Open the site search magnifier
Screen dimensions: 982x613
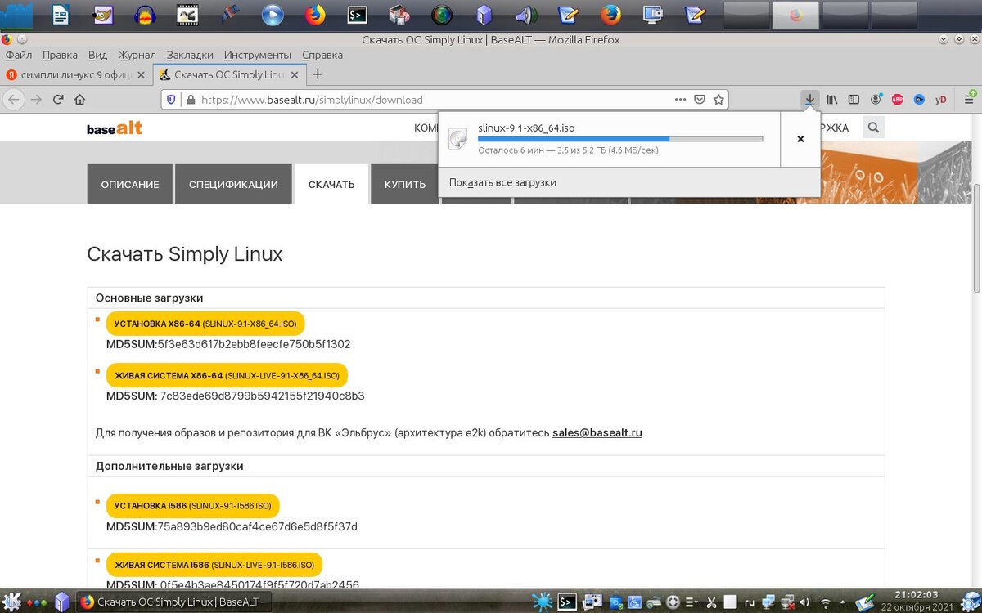point(873,128)
